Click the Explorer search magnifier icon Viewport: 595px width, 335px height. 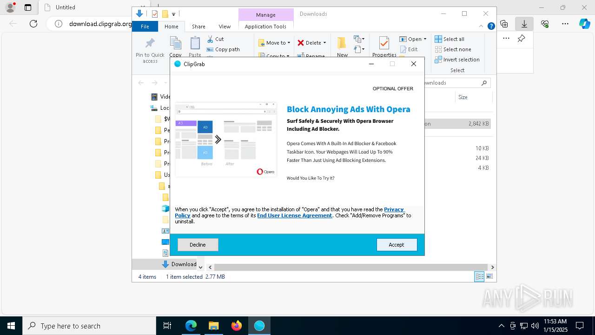(x=484, y=83)
